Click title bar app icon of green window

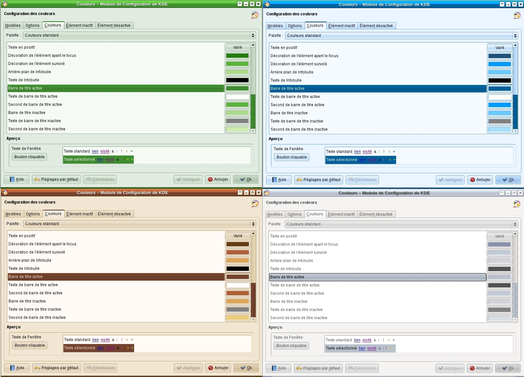[x=5, y=4]
